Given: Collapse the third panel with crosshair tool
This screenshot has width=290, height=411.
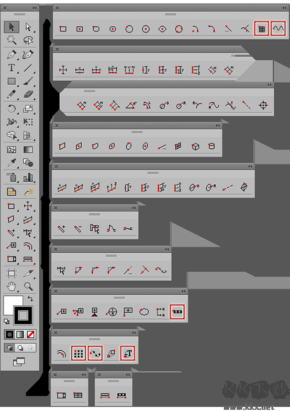Looking at the screenshot, I should pyautogui.click(x=270, y=85).
